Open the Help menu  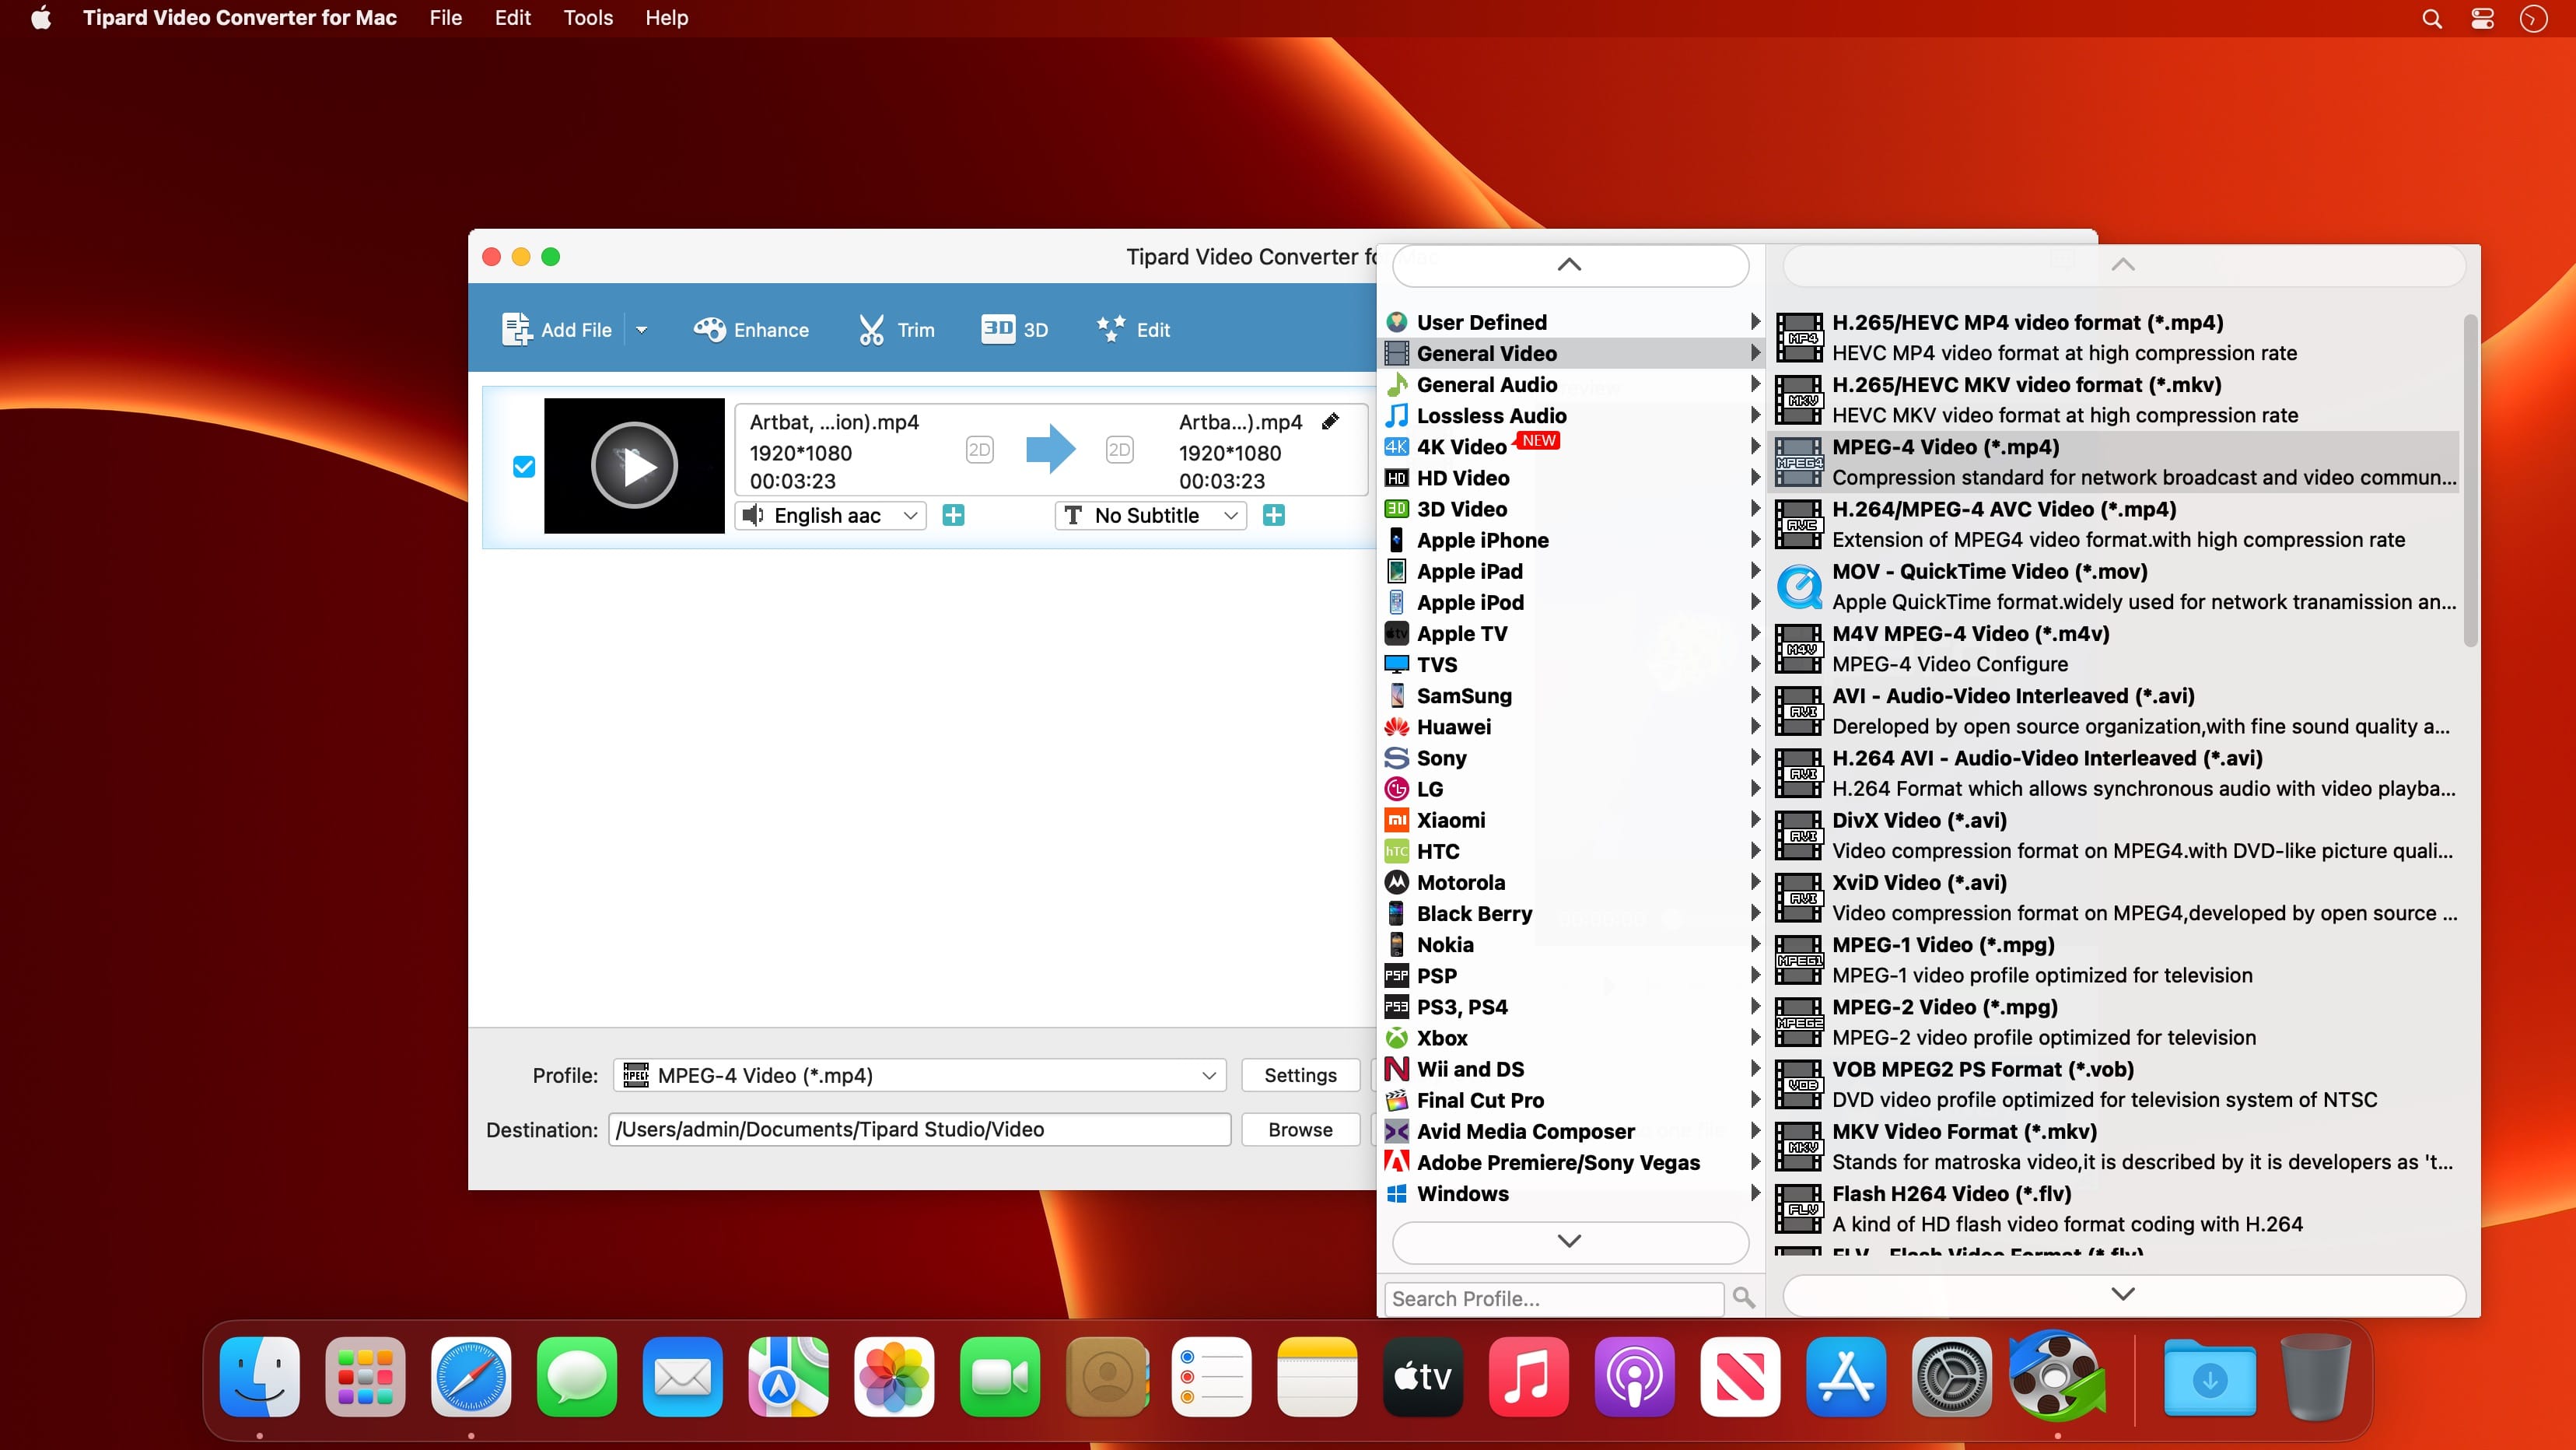[667, 18]
